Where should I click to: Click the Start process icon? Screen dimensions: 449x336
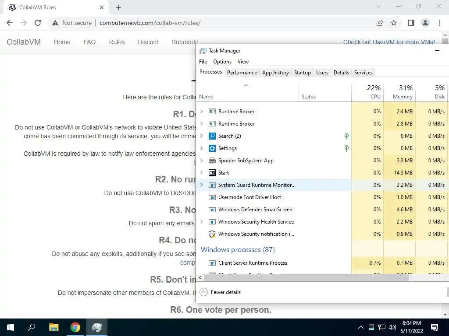tap(212, 173)
